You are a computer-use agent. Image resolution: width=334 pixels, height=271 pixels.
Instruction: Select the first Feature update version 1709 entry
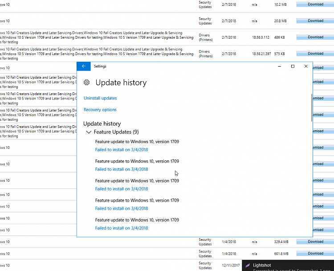point(137,142)
